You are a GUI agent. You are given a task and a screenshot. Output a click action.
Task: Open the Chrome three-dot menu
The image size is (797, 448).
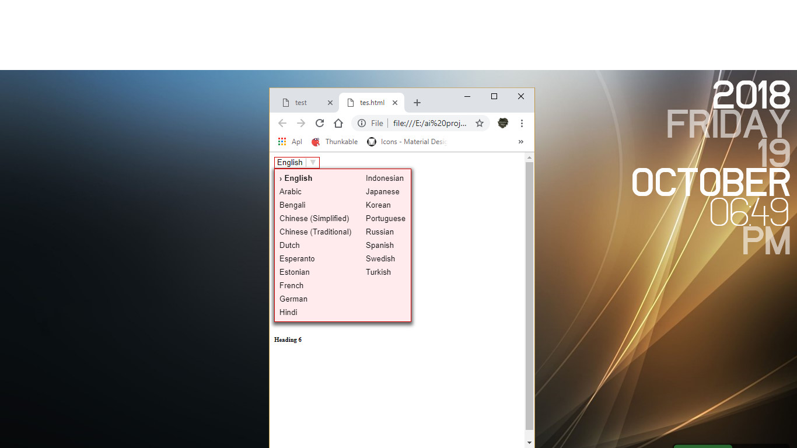522,123
